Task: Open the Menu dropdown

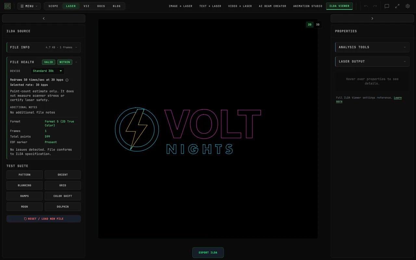Action: pyautogui.click(x=29, y=6)
